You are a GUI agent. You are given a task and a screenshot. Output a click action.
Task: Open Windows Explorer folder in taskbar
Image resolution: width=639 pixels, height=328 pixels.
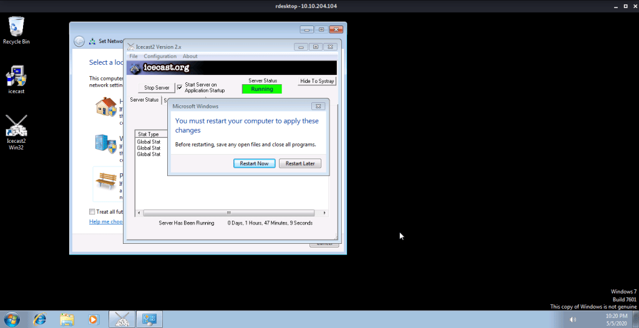click(67, 319)
